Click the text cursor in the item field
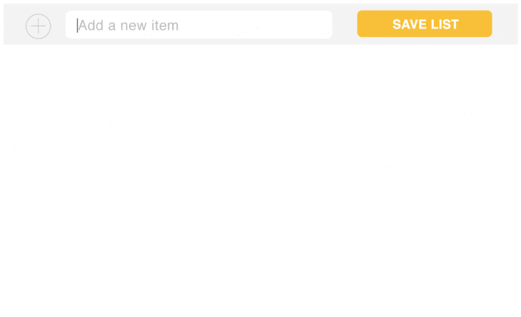Image resolution: width=521 pixels, height=317 pixels. [x=77, y=25]
